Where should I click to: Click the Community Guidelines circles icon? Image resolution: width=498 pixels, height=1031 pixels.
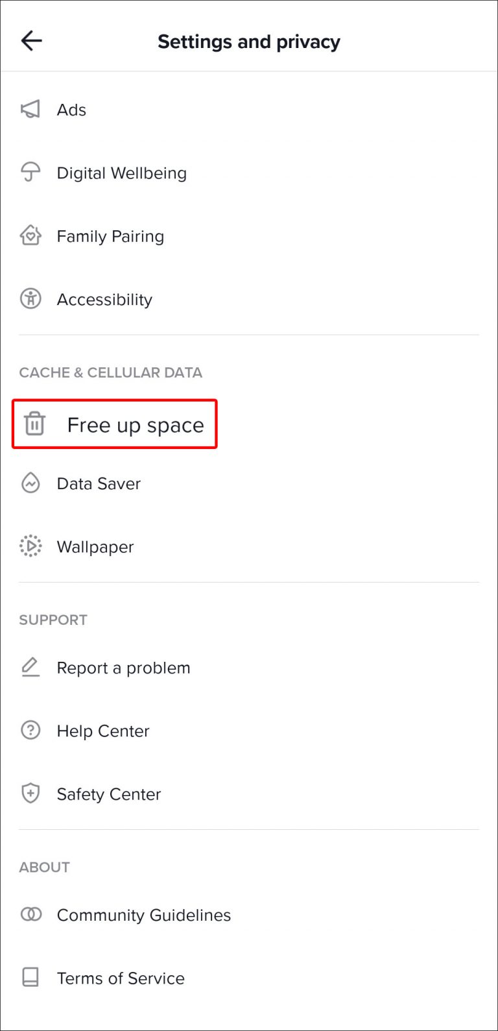30,914
